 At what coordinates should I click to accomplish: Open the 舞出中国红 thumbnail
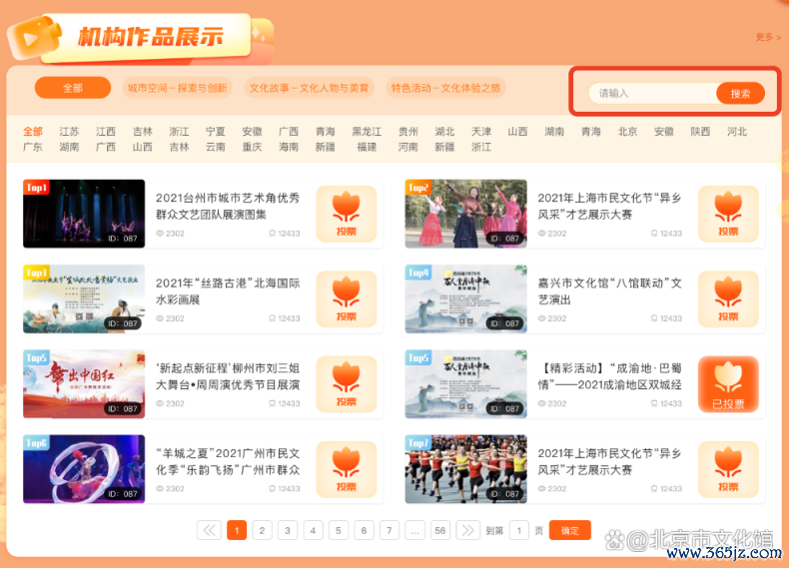[x=84, y=384]
